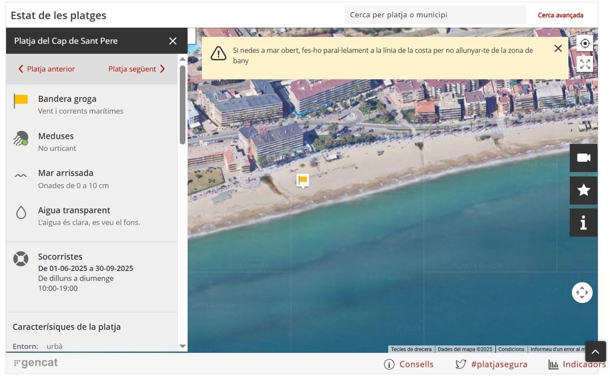
Task: Click the star favorites button
Action: click(x=583, y=190)
